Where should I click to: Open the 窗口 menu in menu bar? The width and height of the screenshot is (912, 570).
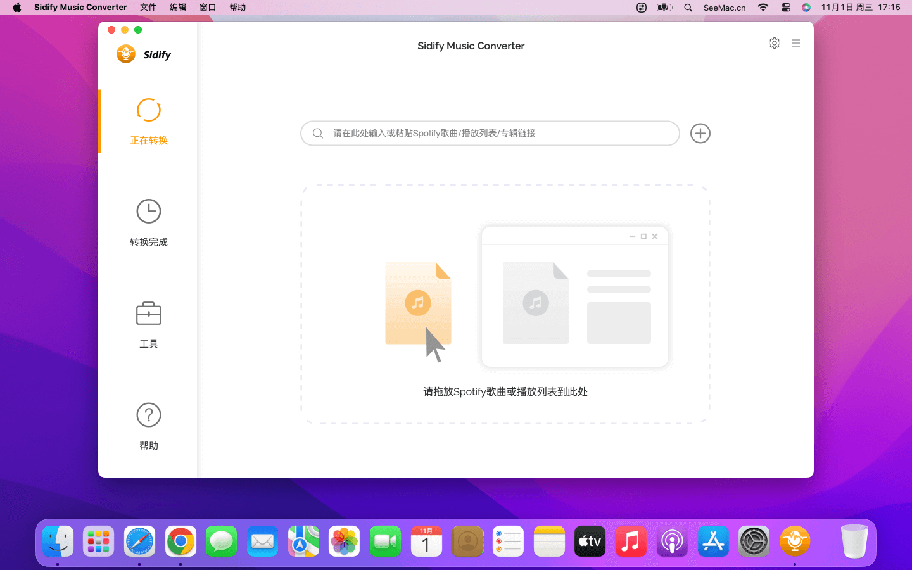[208, 8]
